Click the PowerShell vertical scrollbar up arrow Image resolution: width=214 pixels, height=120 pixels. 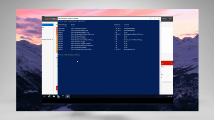pyautogui.click(x=160, y=21)
